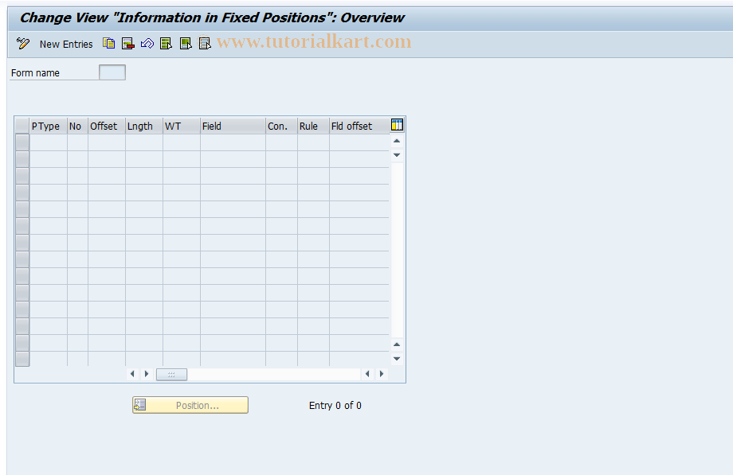Click the Con. column header
This screenshot has width=733, height=475.
pyautogui.click(x=281, y=126)
